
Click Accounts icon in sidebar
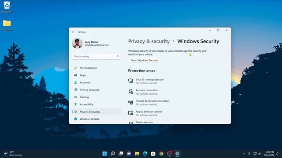coord(75,83)
